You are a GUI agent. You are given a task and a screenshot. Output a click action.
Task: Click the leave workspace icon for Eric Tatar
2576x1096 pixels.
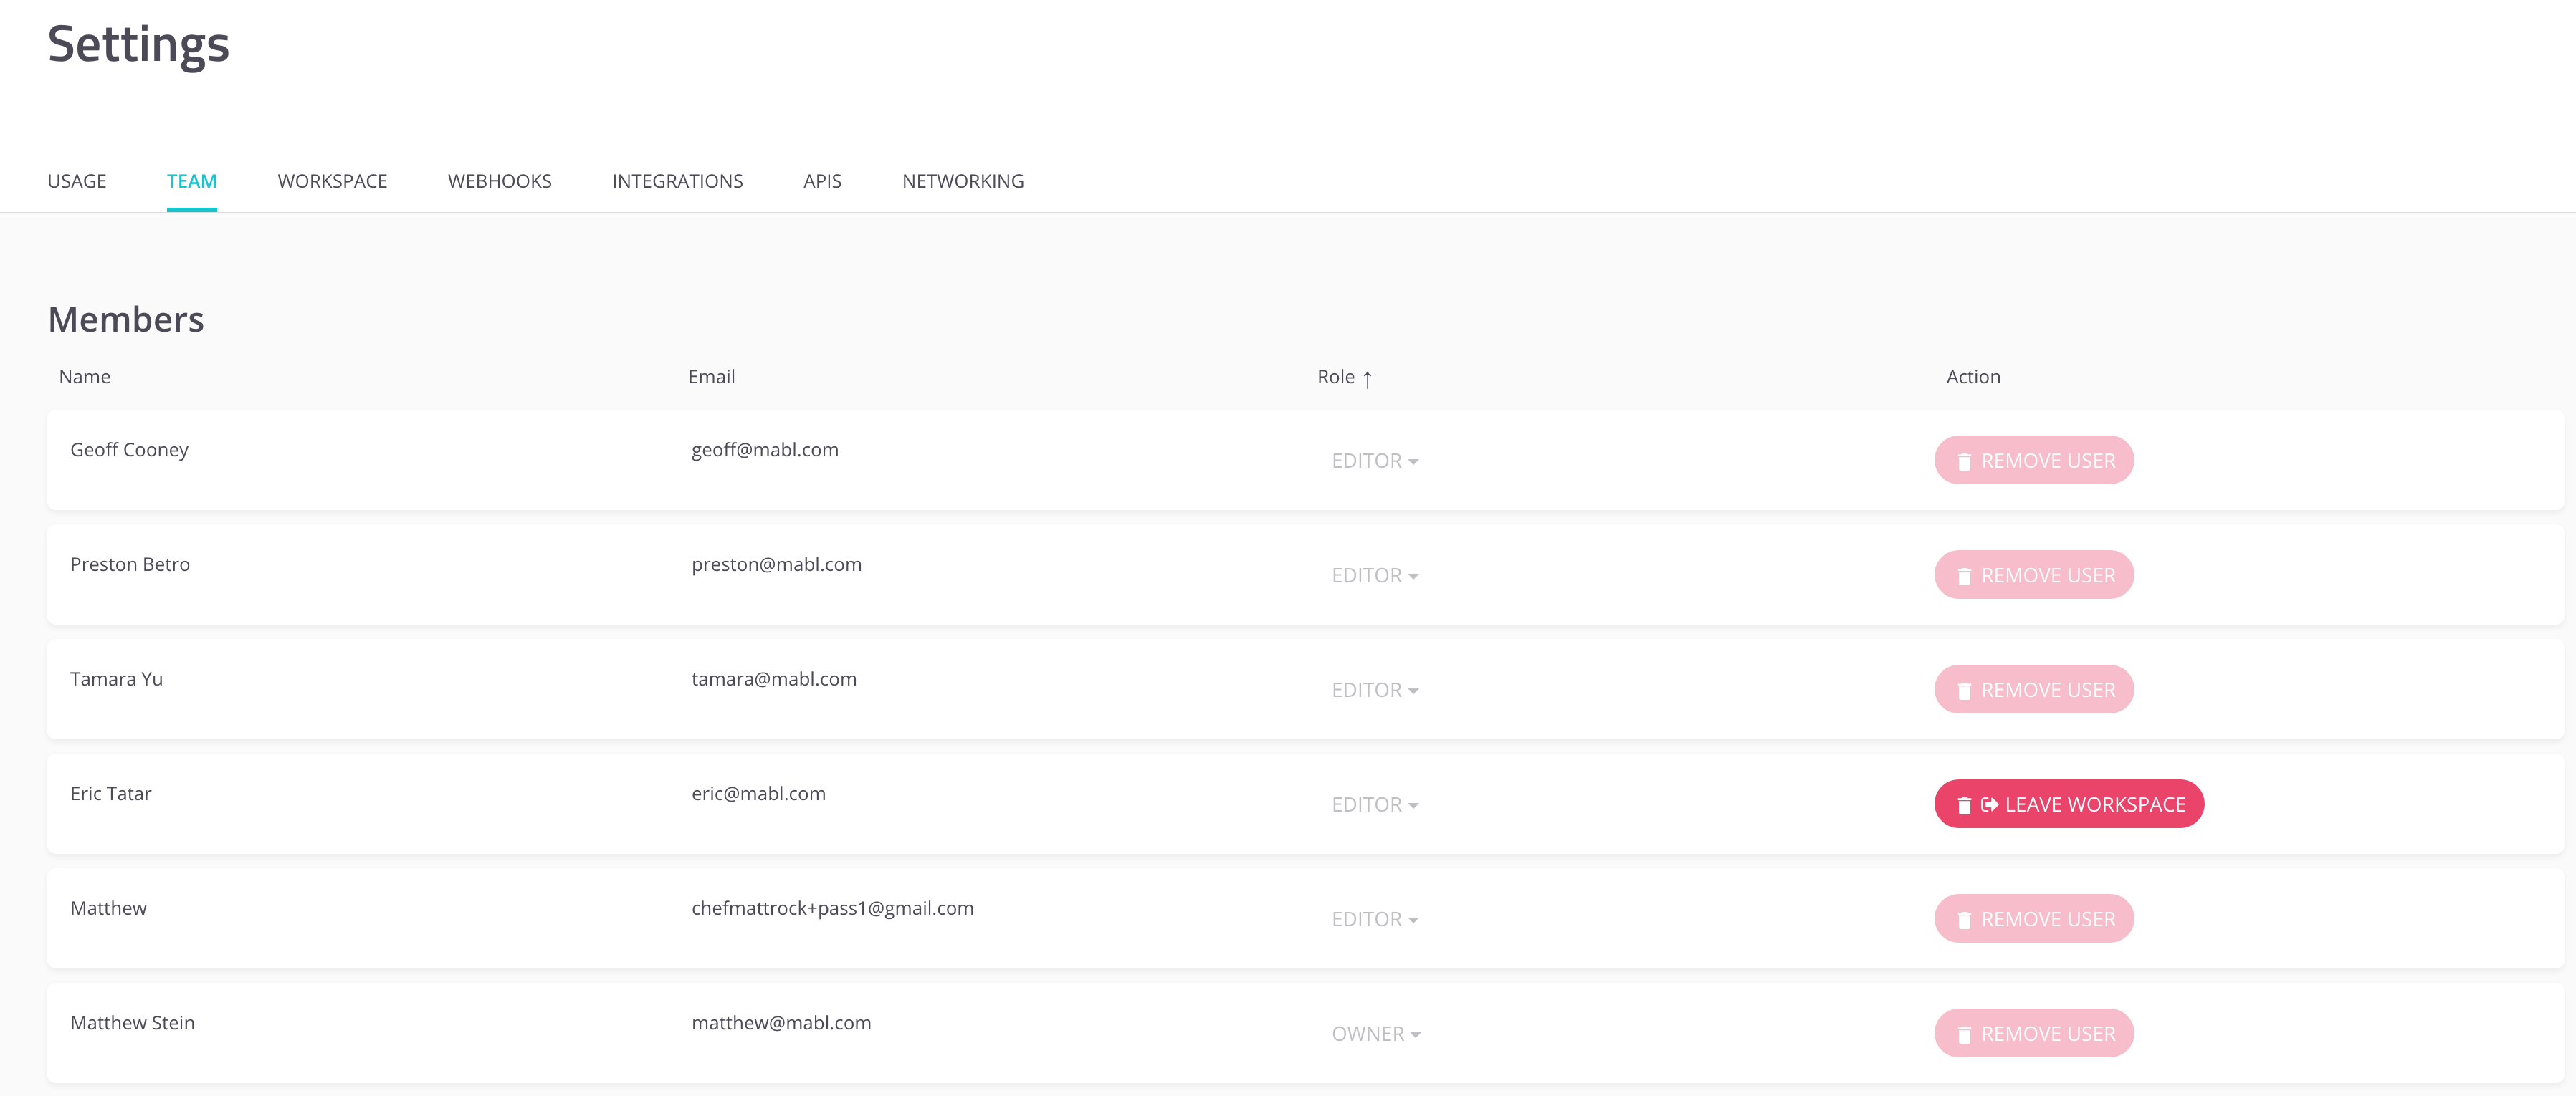[x=1988, y=804]
